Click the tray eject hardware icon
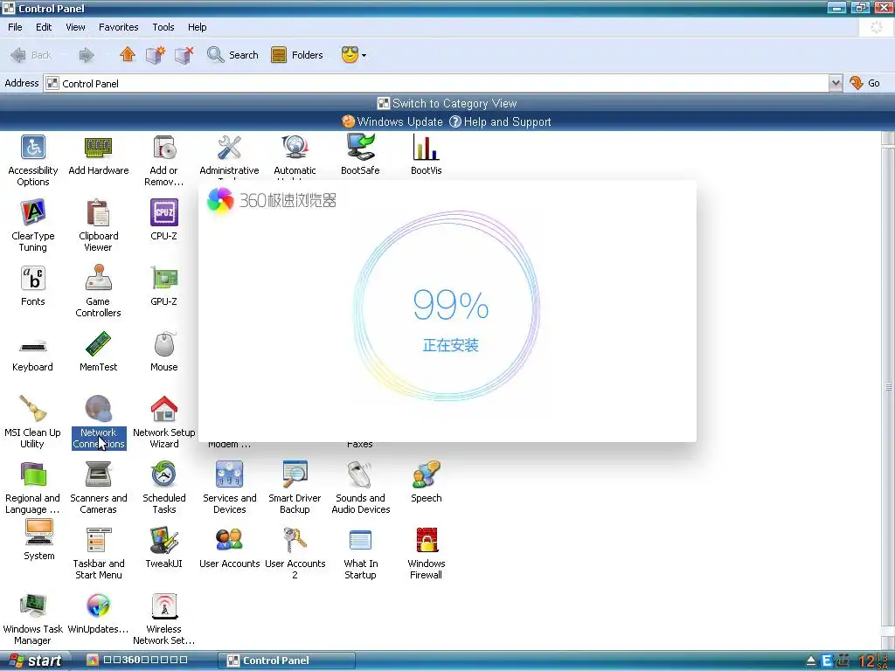The height and width of the screenshot is (671, 895). [810, 661]
